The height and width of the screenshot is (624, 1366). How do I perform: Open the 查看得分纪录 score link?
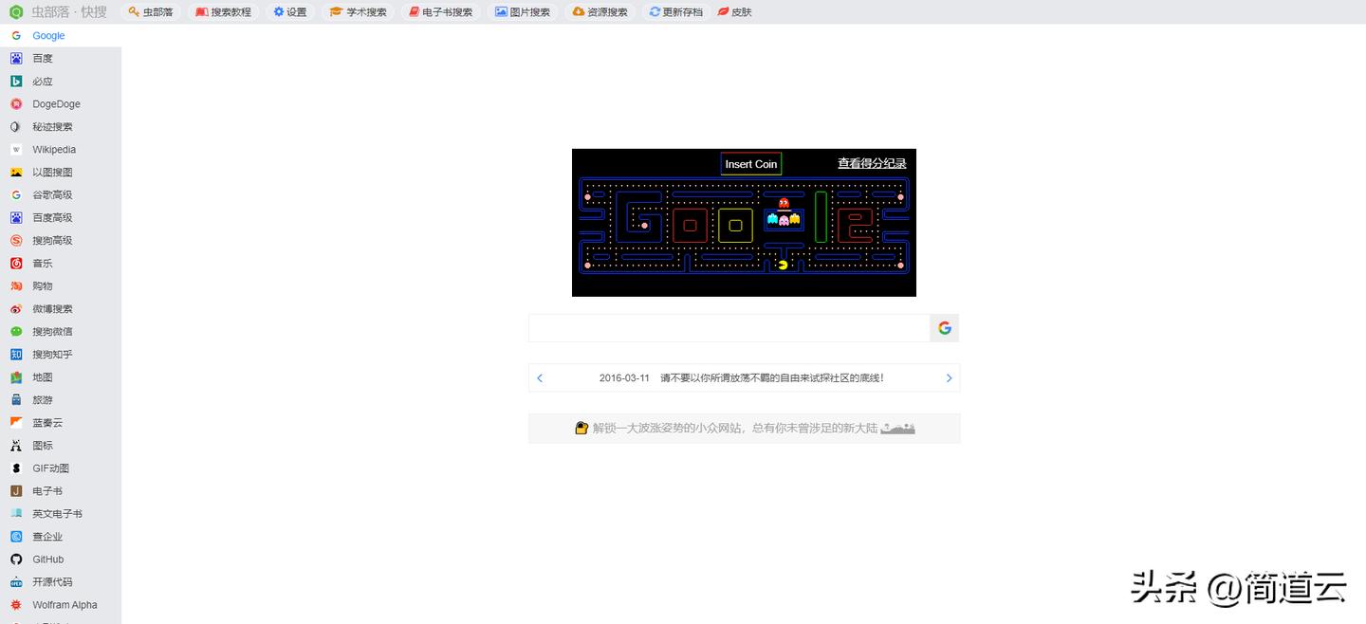pos(872,163)
